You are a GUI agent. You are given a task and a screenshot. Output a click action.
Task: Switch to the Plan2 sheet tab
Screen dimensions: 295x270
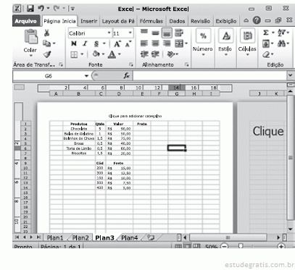80,238
